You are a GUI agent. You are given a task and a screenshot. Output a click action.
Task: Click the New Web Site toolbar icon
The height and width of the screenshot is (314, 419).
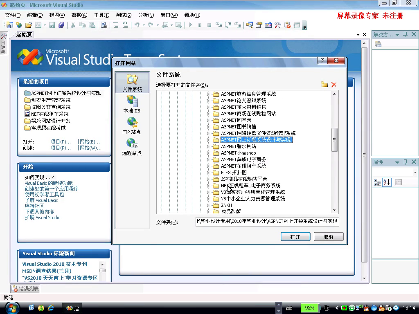coord(19,25)
